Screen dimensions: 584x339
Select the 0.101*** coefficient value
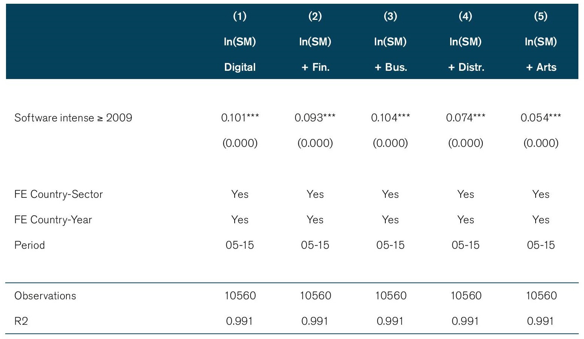(240, 118)
